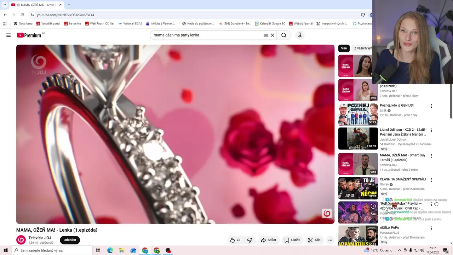The height and width of the screenshot is (255, 453).
Task: View site information icon in address bar
Action: (32, 15)
